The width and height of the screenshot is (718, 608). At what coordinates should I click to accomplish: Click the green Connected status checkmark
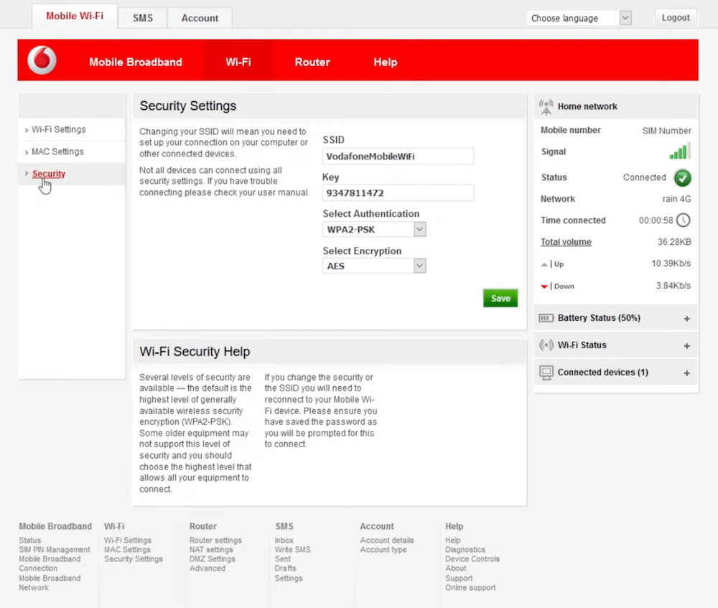coord(681,177)
